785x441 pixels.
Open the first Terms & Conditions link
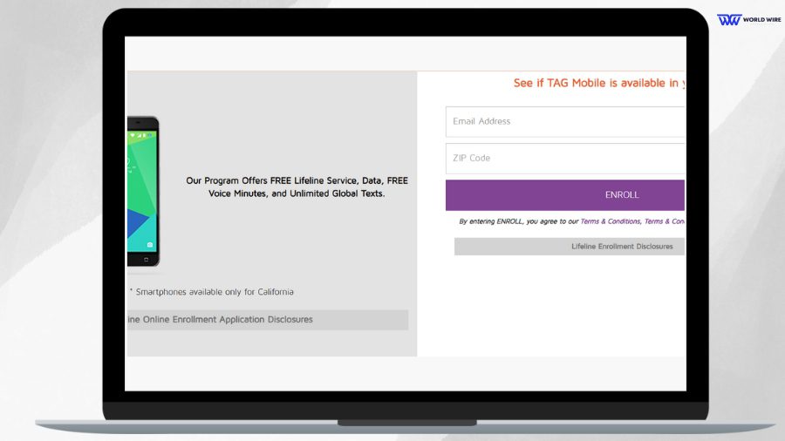coord(611,221)
